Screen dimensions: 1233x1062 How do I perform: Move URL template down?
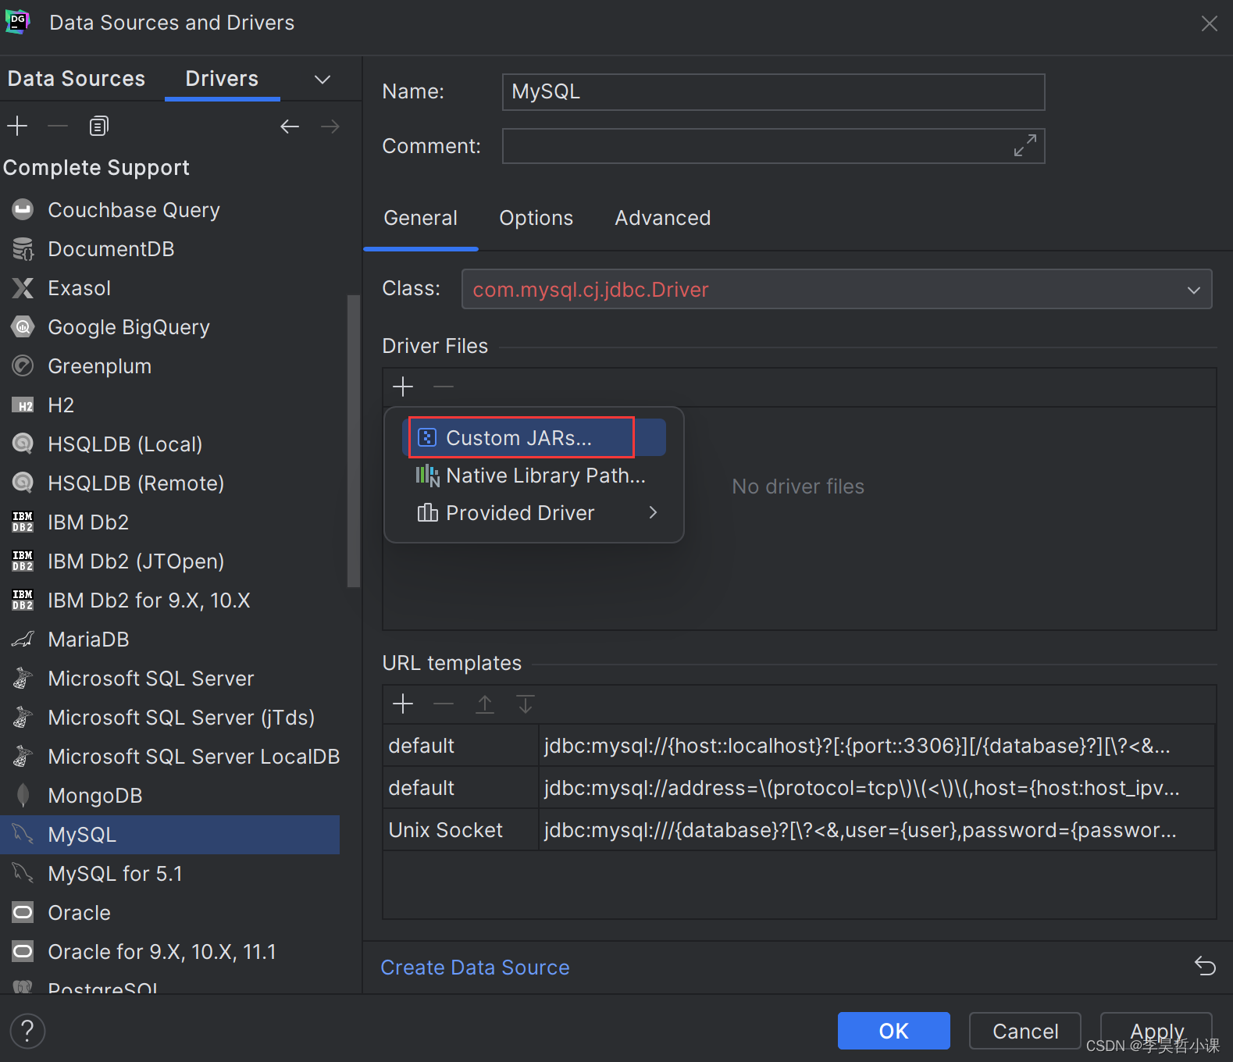[526, 704]
